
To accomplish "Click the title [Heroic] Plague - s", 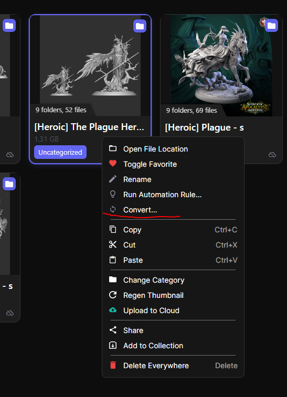I will click(x=204, y=127).
